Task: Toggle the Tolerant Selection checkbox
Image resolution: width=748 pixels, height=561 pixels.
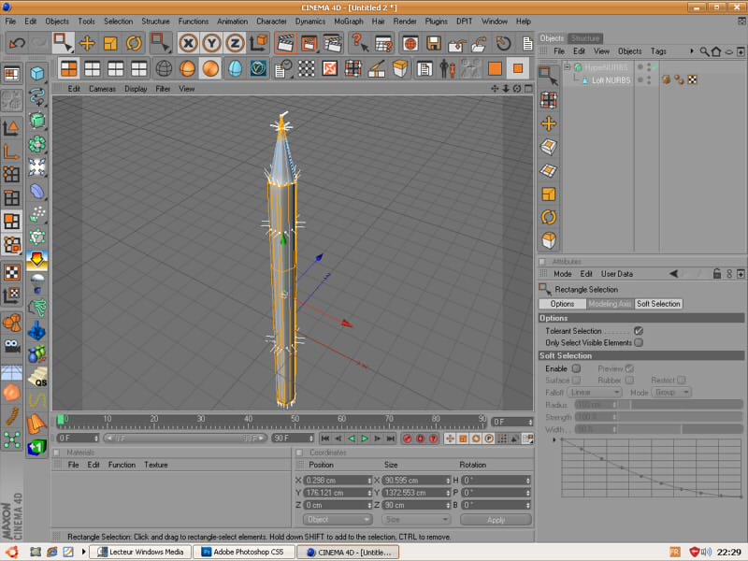Action: click(x=639, y=331)
